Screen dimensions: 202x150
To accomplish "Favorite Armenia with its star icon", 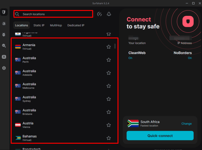I will pyautogui.click(x=109, y=47).
